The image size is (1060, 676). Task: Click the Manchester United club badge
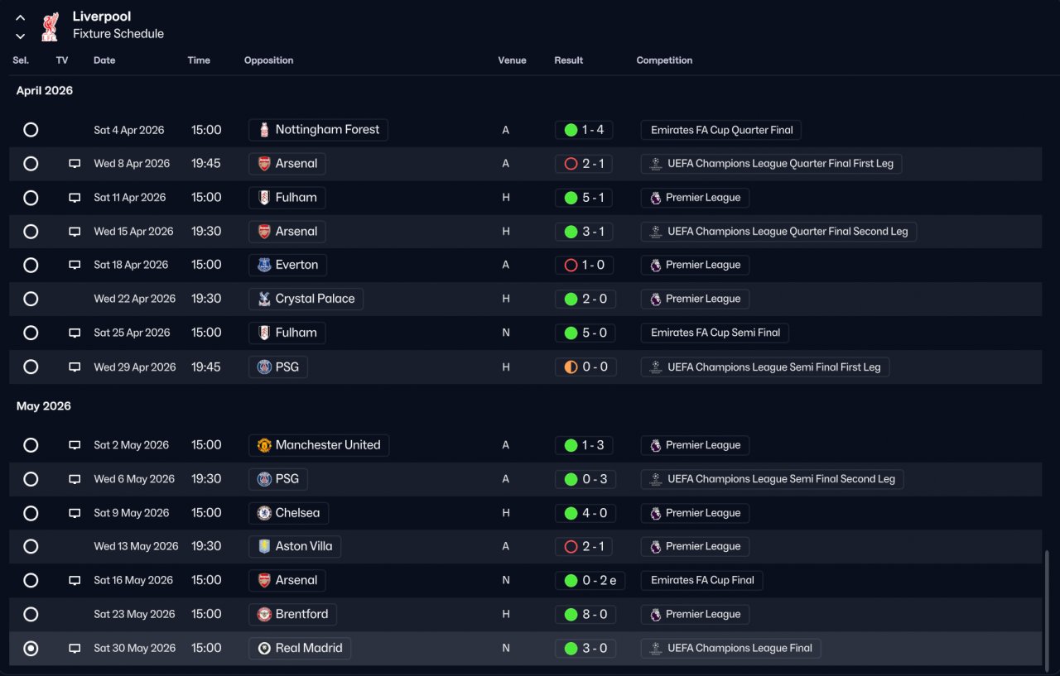[264, 445]
